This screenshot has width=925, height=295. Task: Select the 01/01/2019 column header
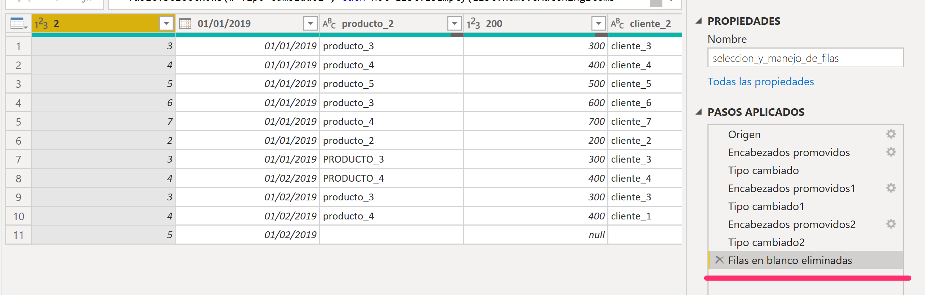pos(248,24)
